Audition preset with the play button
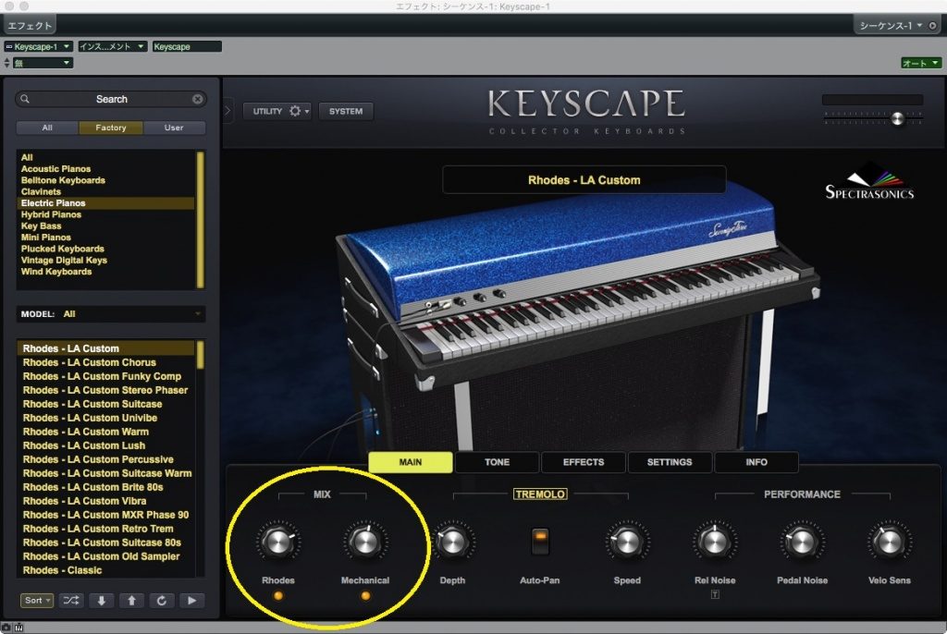Viewport: 947px width, 634px height. click(x=192, y=600)
